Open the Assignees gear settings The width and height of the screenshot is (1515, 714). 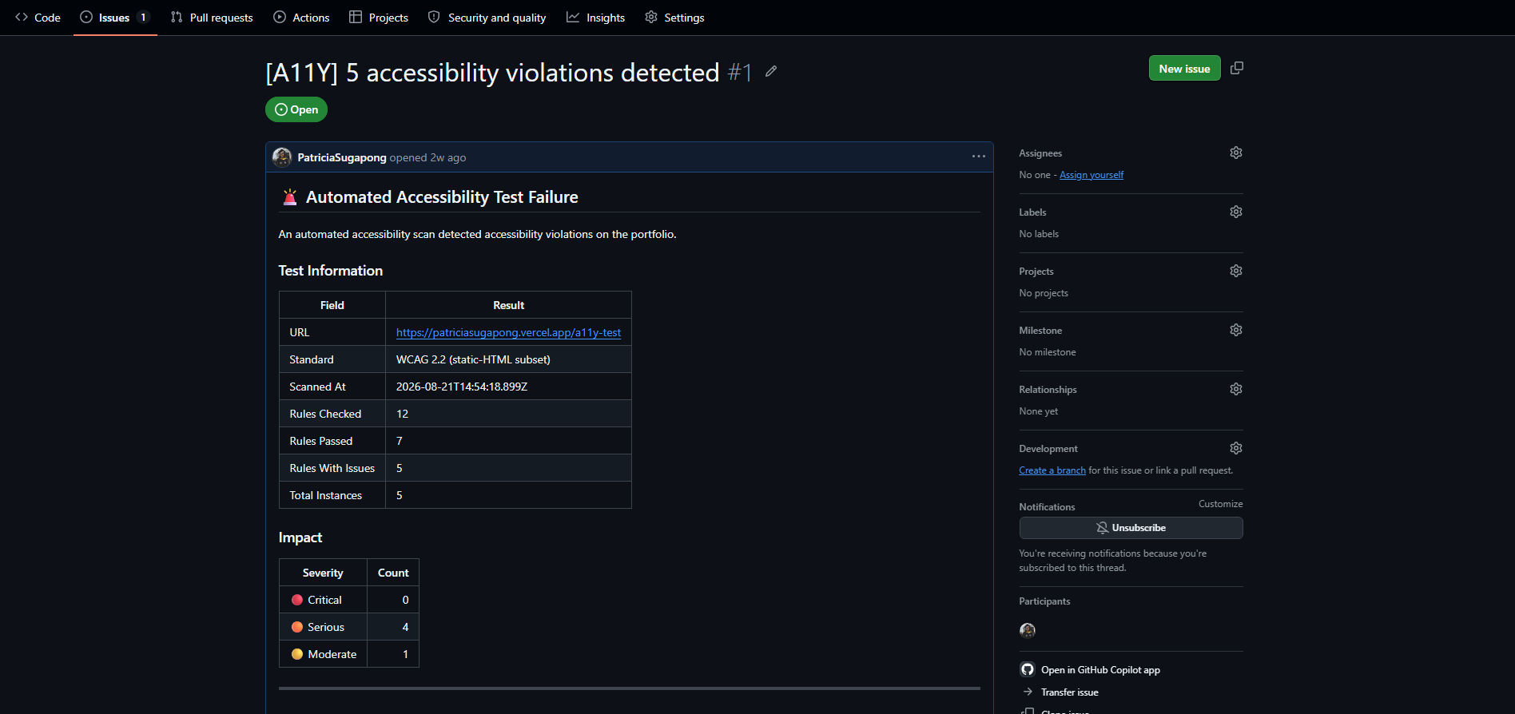point(1236,153)
